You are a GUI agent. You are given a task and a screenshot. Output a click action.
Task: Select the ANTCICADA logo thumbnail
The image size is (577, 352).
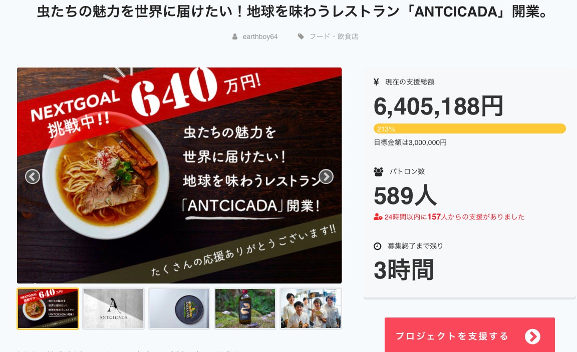113,308
